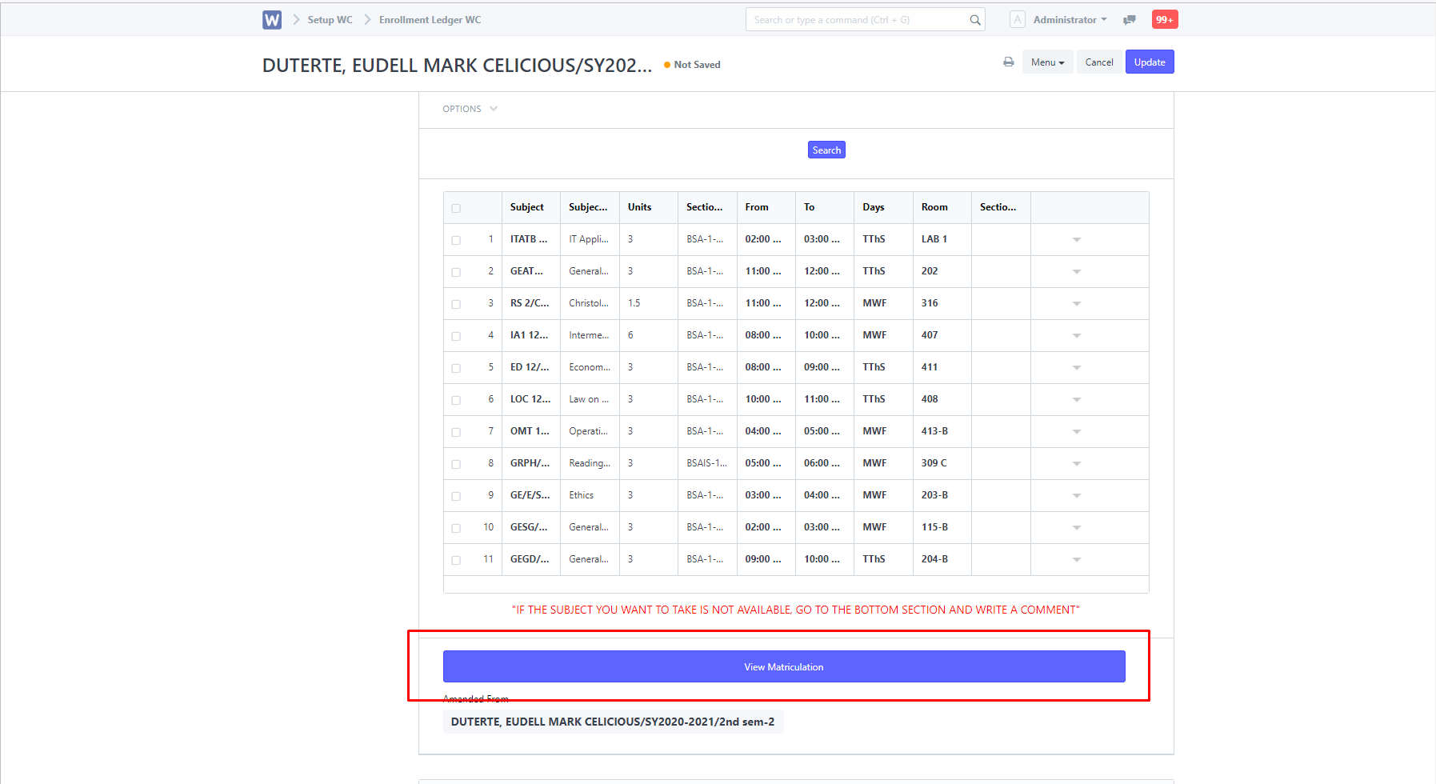Click the 413-B room cell
The height and width of the screenshot is (784, 1436).
[942, 431]
